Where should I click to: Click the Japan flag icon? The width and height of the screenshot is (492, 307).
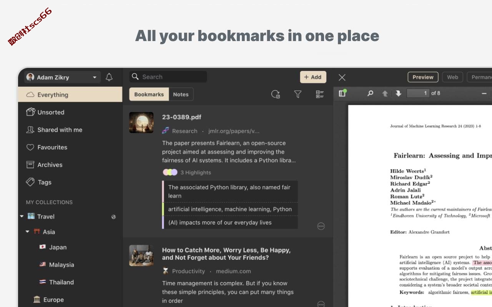[43, 247]
